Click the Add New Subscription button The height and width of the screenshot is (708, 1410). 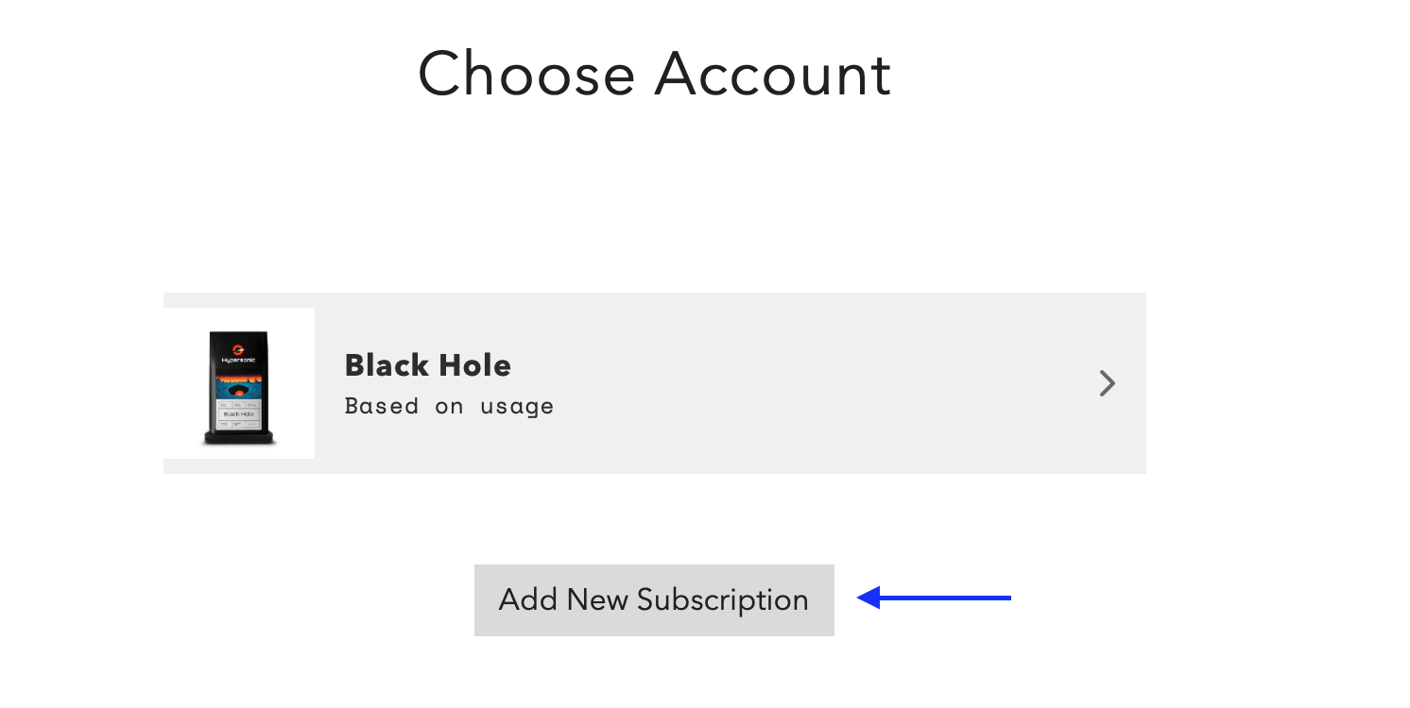(x=654, y=600)
